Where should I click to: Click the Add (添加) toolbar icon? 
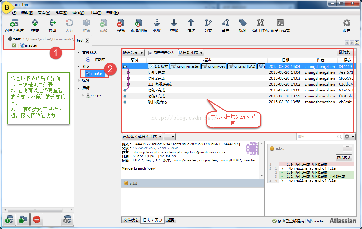coord(103,26)
